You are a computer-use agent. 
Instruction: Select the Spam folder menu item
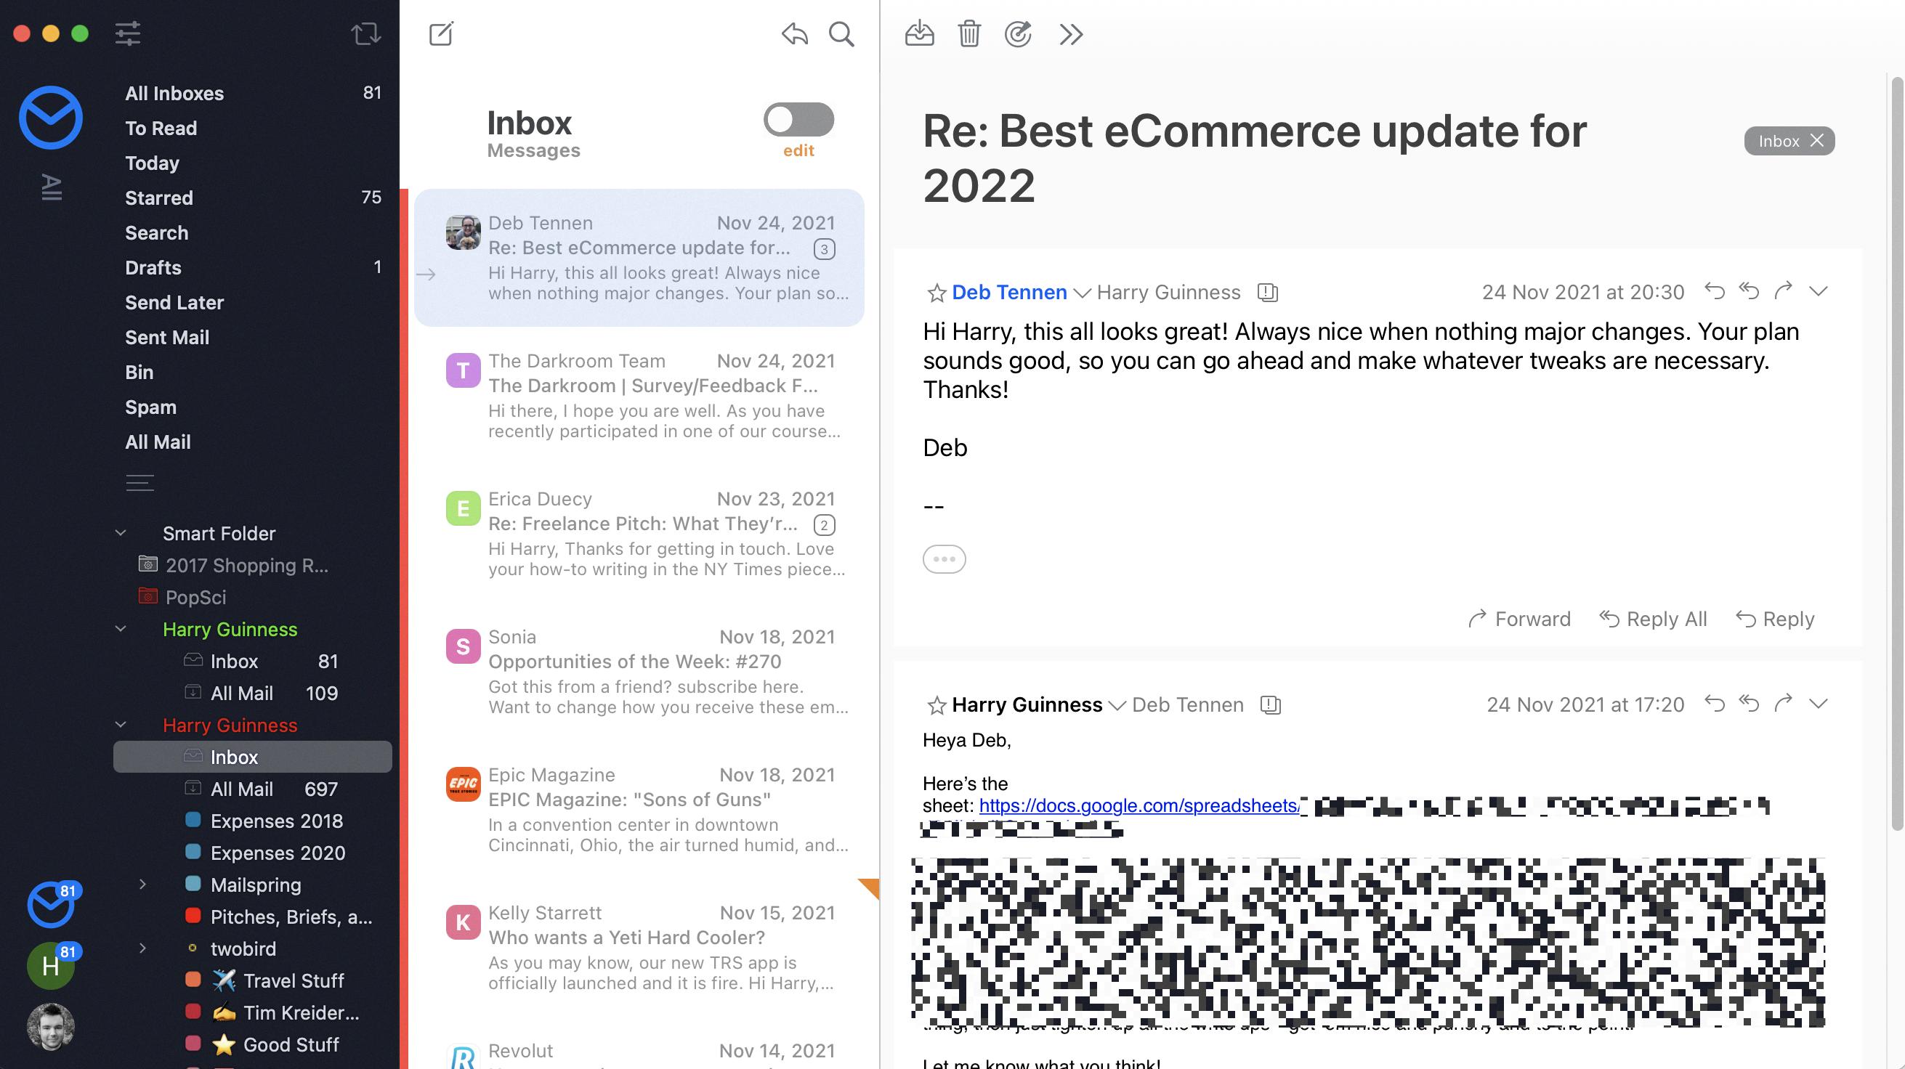tap(150, 406)
